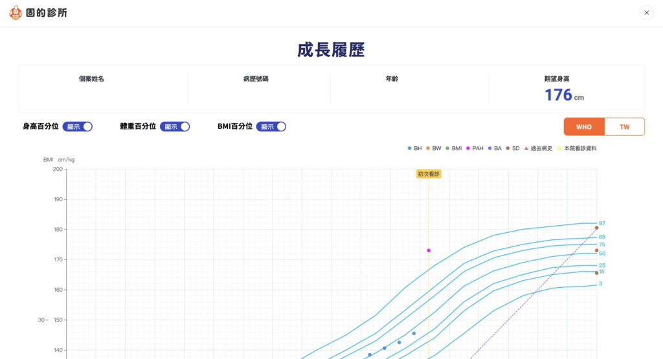The image size is (663, 359).
Task: Toggle the BA series in legend
Action: coord(495,148)
